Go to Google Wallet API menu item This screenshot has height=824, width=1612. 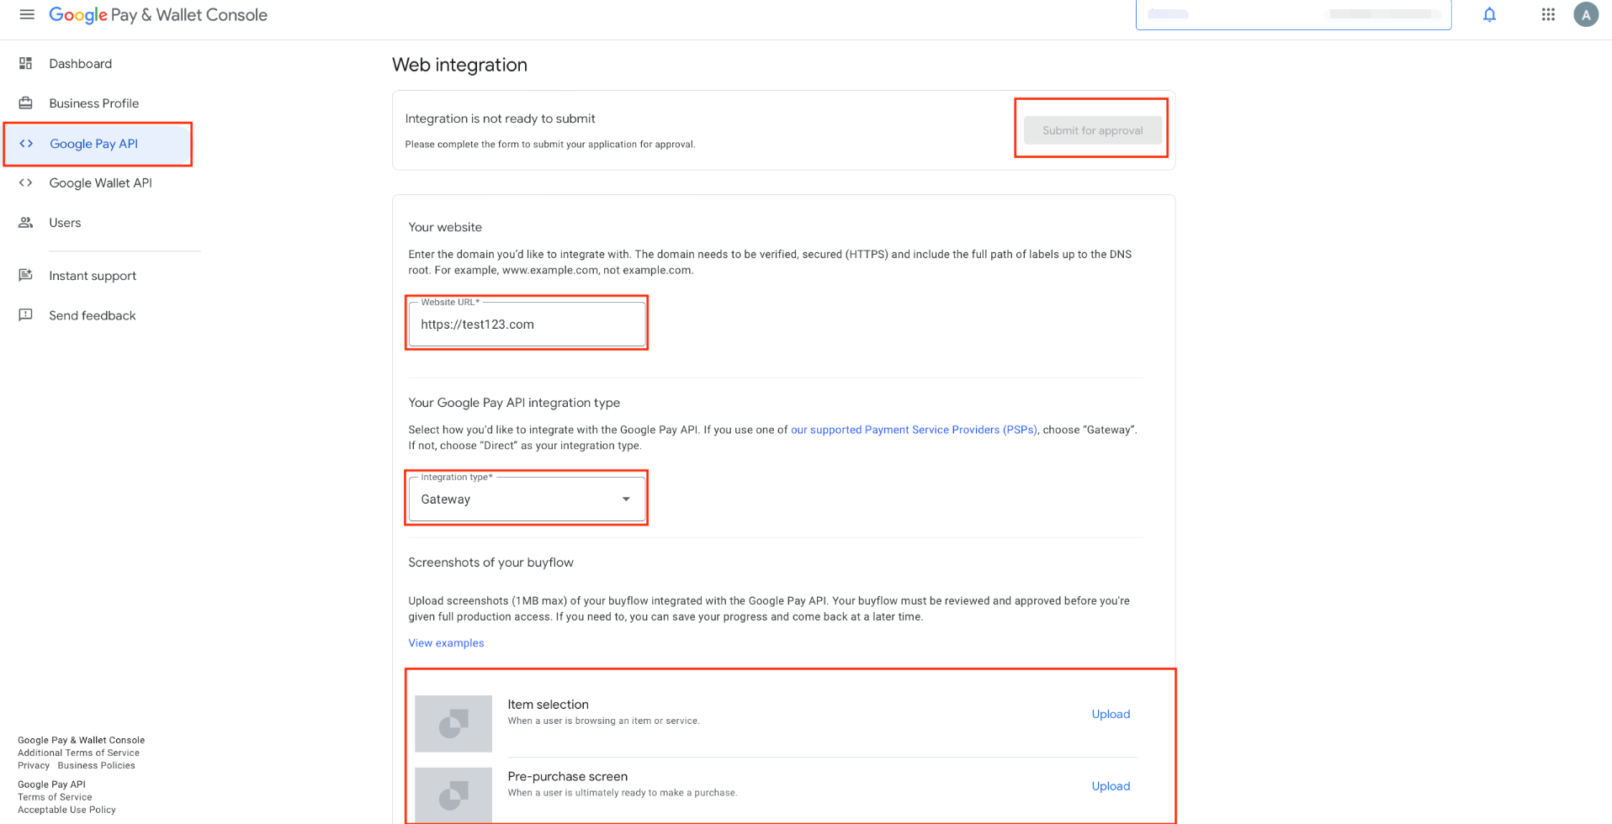(100, 182)
